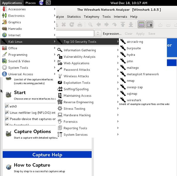The image size is (177, 176).
Task: Launch maltego from Top 10 tools
Action: click(x=143, y=68)
